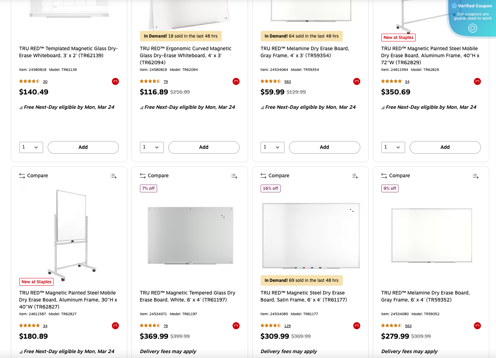Click the red save icon on the TR62829 mobile board

click(x=477, y=81)
